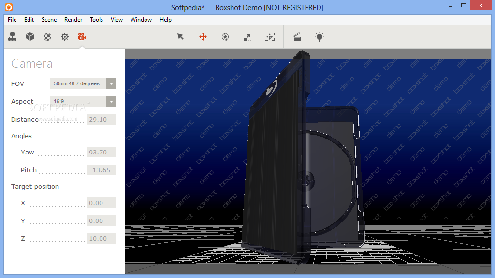Open the File menu
495x278 pixels.
coord(12,19)
